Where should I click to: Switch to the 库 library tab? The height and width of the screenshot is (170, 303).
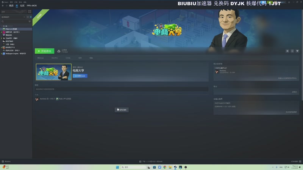pos(17,6)
